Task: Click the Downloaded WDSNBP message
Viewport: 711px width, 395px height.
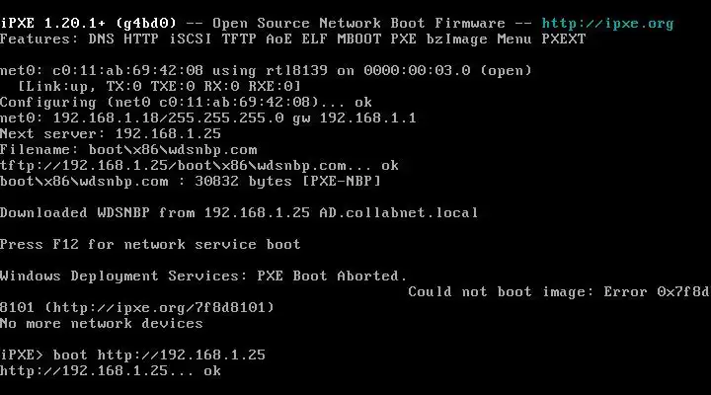Action: tap(239, 213)
